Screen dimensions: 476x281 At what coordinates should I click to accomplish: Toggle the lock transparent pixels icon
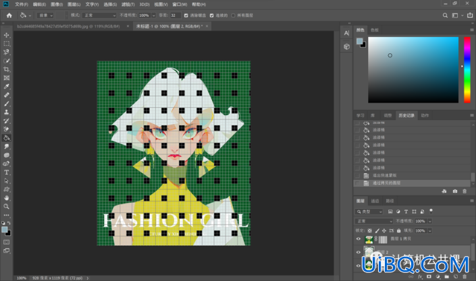coord(370,230)
